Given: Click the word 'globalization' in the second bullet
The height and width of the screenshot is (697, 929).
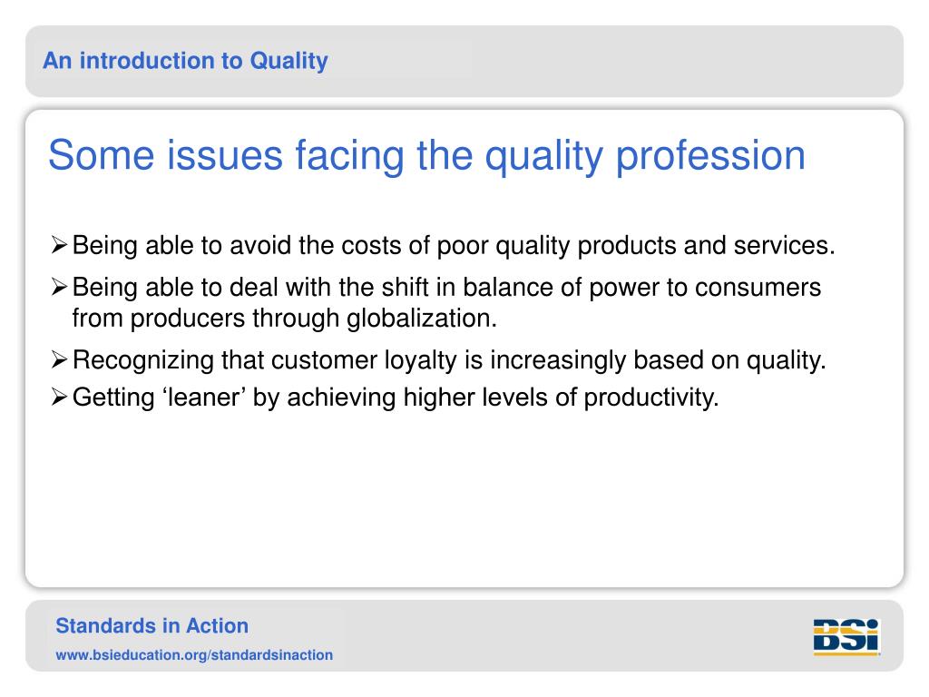Looking at the screenshot, I should (417, 319).
